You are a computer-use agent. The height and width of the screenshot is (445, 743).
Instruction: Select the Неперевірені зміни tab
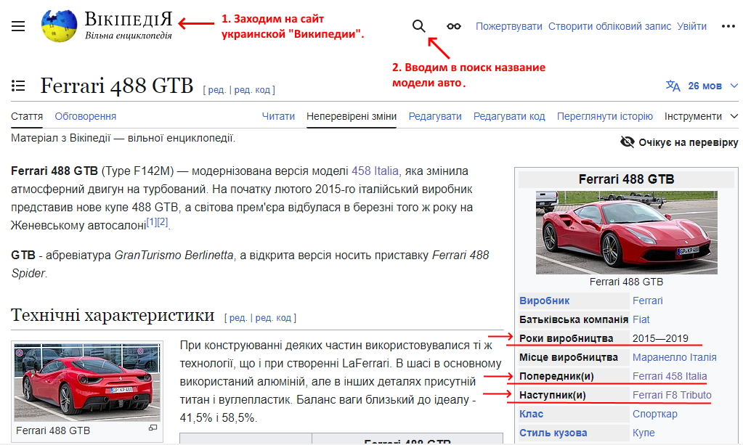[x=352, y=116]
